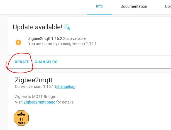Switch to the Info tab
Viewport: 171px width, 130px height.
99,6
